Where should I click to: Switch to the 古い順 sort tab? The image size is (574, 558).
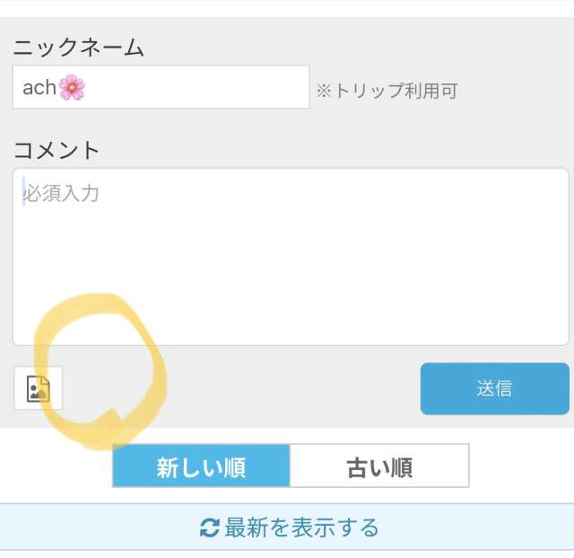378,466
